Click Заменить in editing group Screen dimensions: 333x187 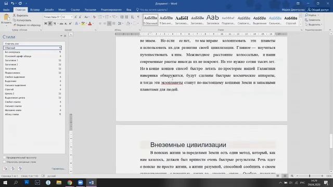313,20
